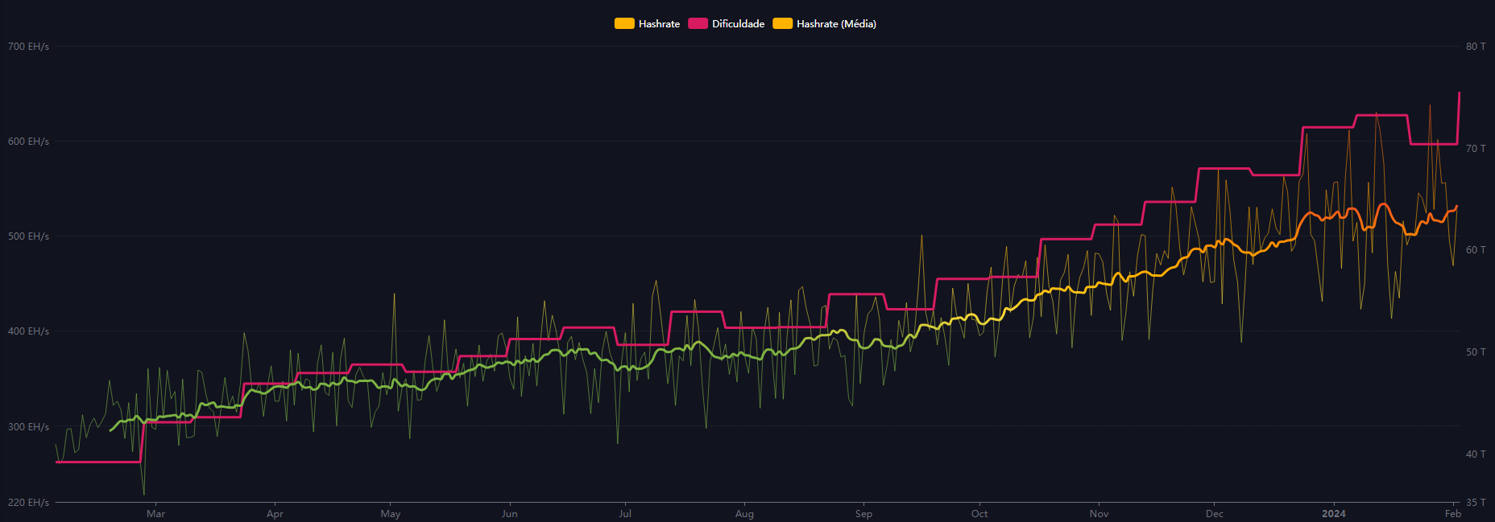Screen dimensions: 1495x522
Task: Hide the Dificuldade series via its legend label
Action: [738, 24]
